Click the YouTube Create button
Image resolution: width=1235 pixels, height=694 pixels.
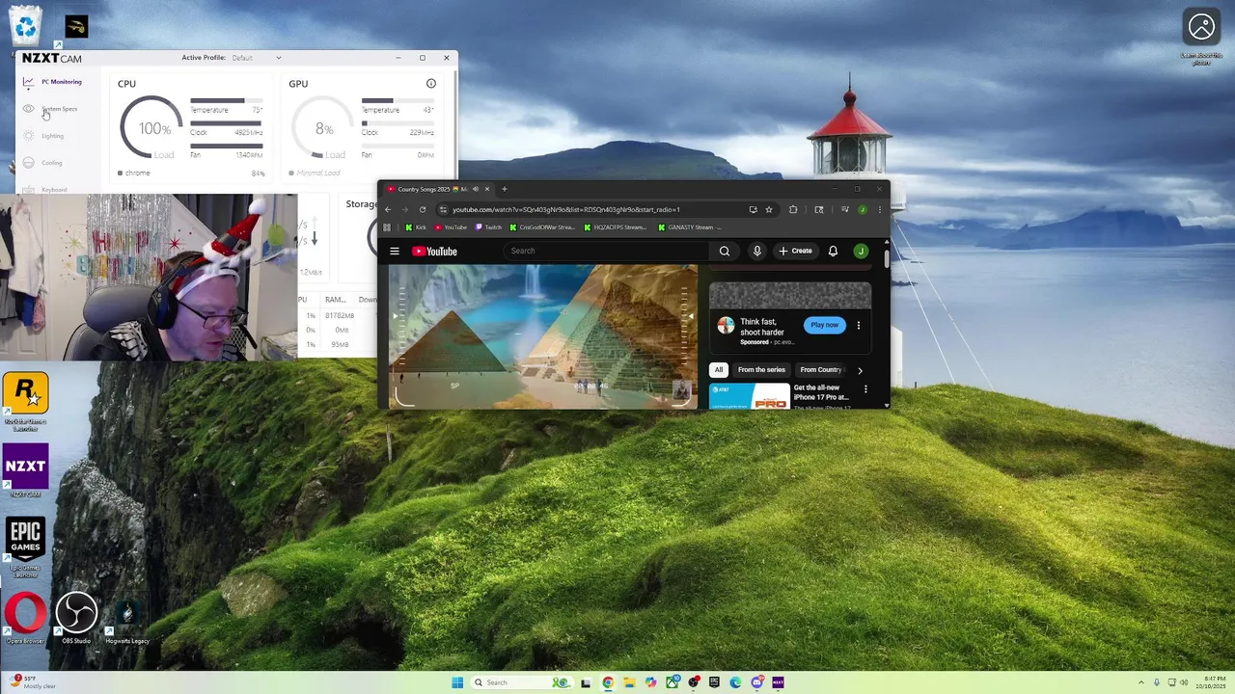pyautogui.click(x=796, y=251)
